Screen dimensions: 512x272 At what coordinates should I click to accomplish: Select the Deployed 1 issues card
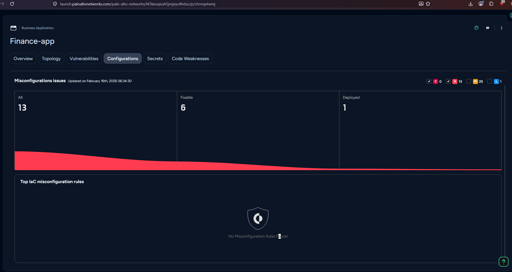tap(420, 130)
